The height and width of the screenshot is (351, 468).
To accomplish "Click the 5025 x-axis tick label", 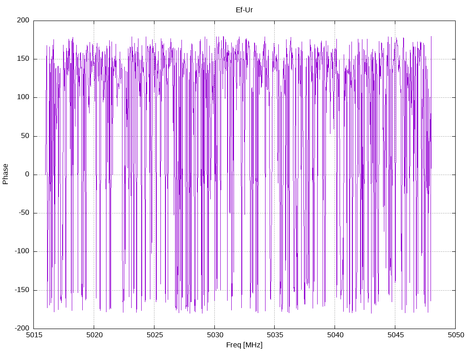I will [x=154, y=335].
